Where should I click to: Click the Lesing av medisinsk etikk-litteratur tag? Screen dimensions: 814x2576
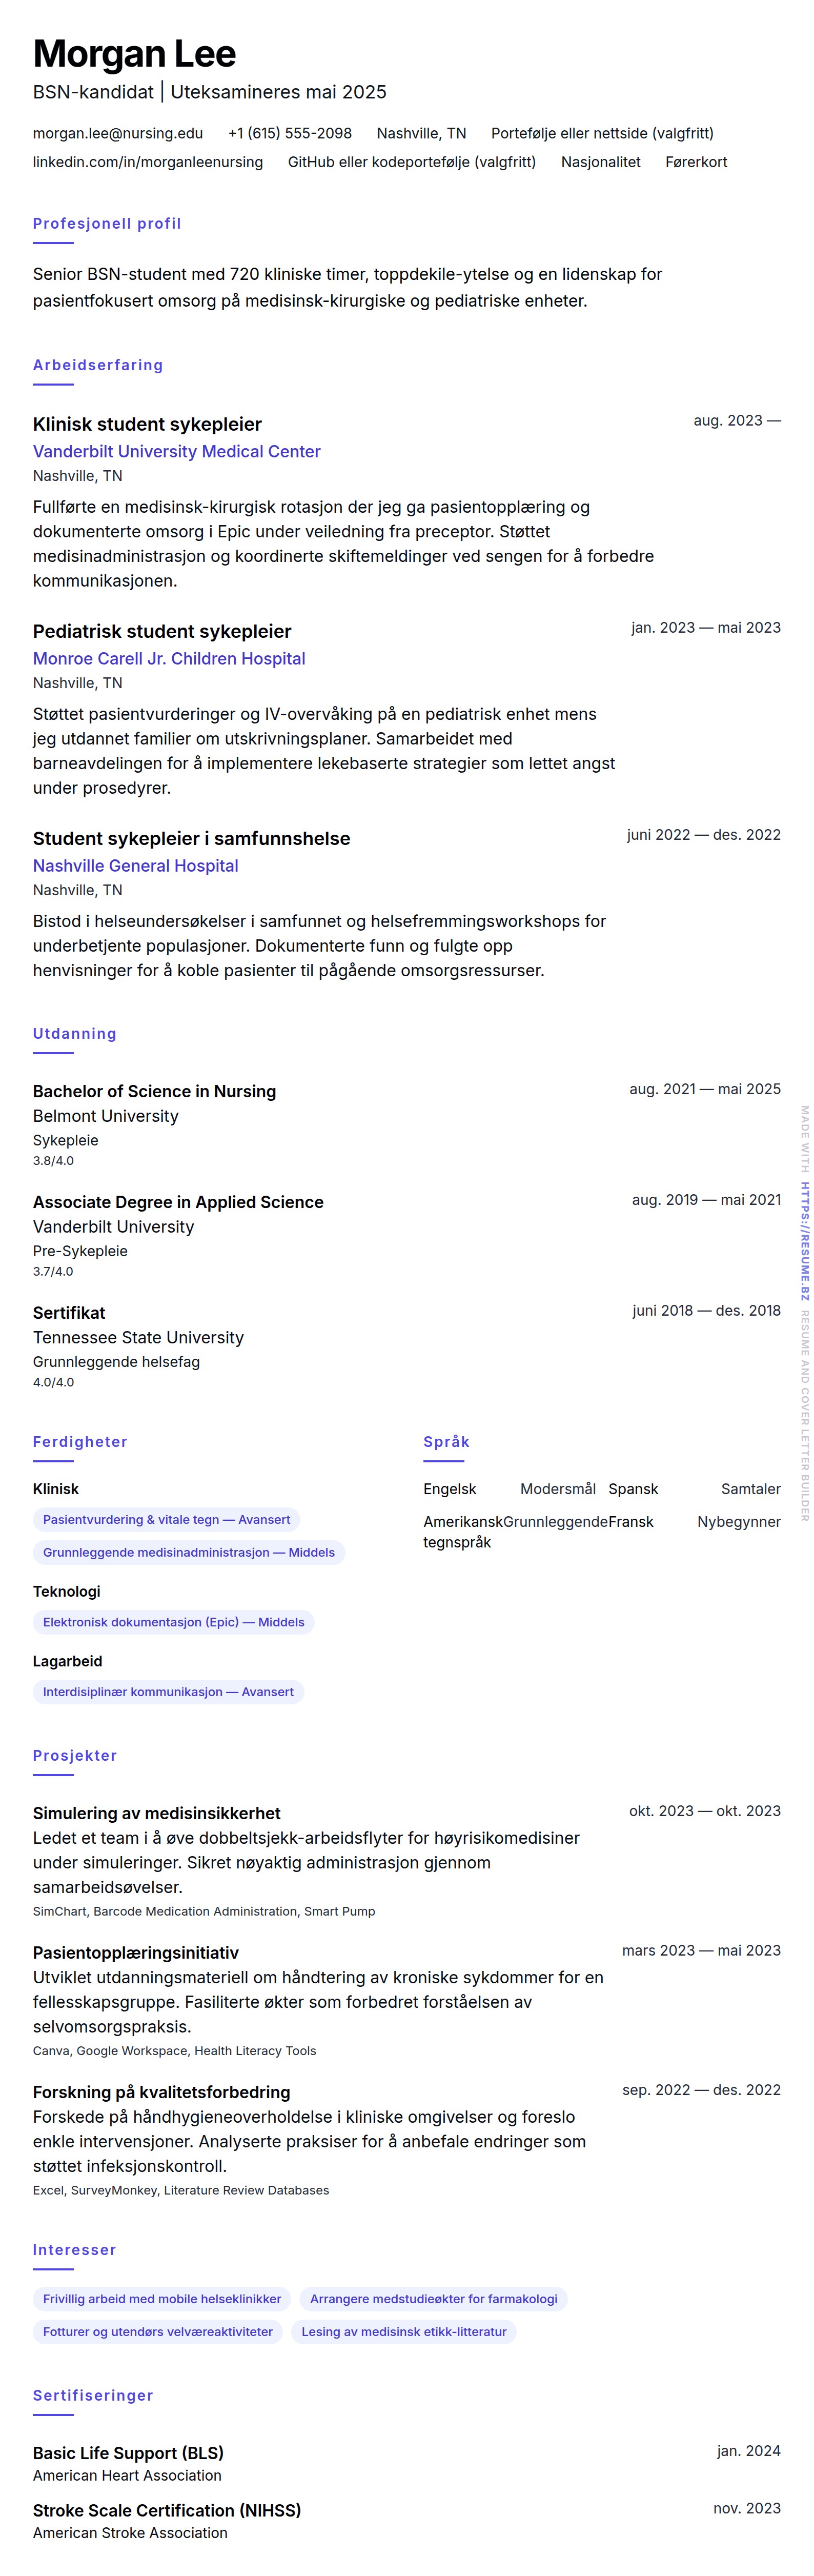[x=404, y=2332]
